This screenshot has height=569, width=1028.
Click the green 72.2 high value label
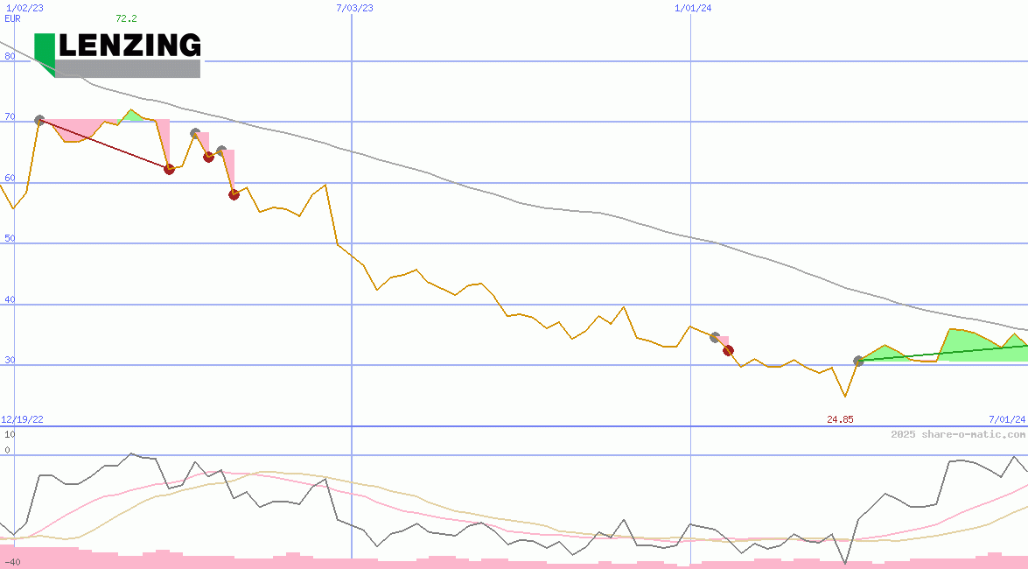coord(126,18)
